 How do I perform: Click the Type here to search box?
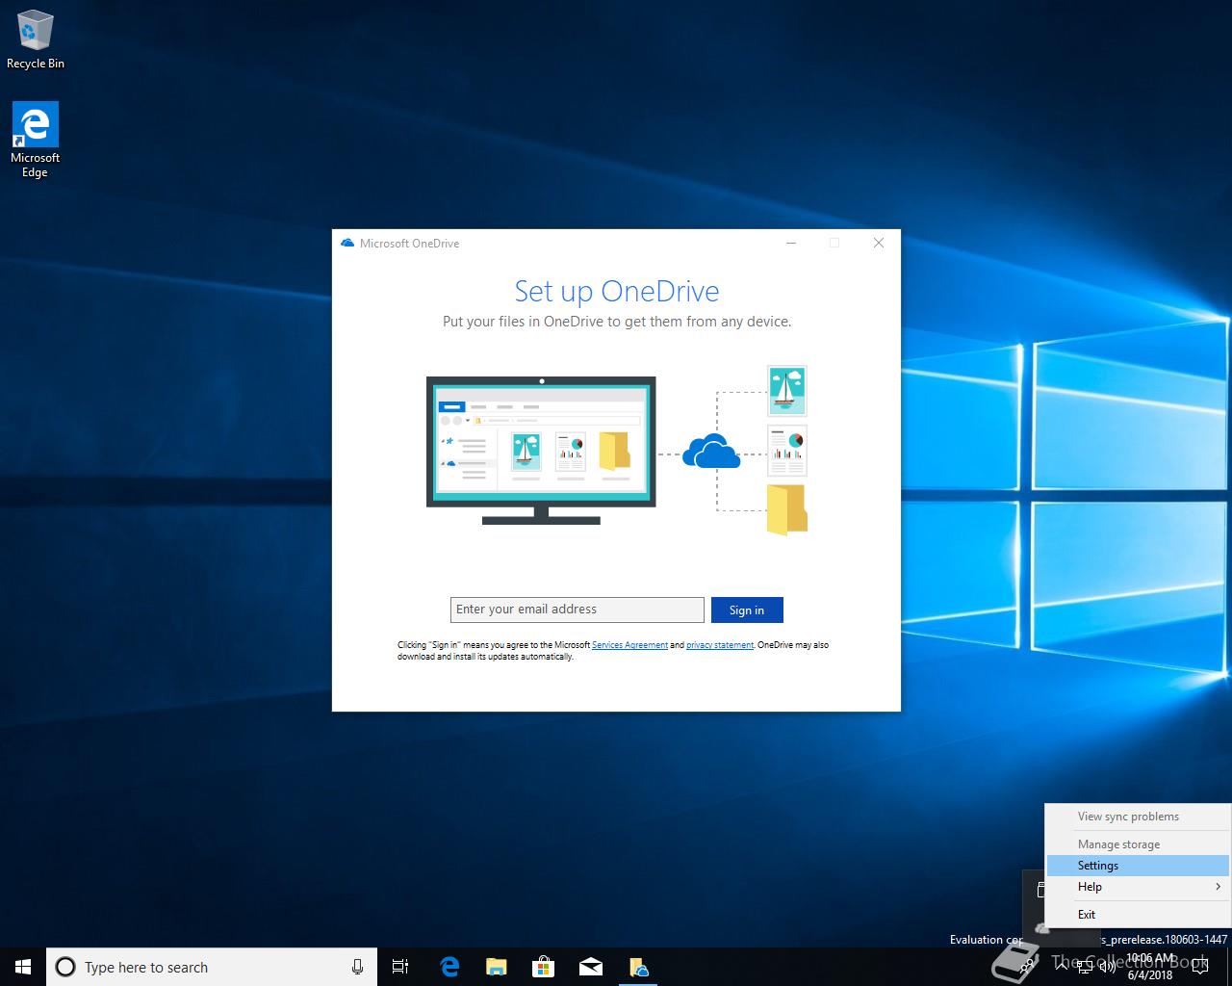click(x=212, y=967)
